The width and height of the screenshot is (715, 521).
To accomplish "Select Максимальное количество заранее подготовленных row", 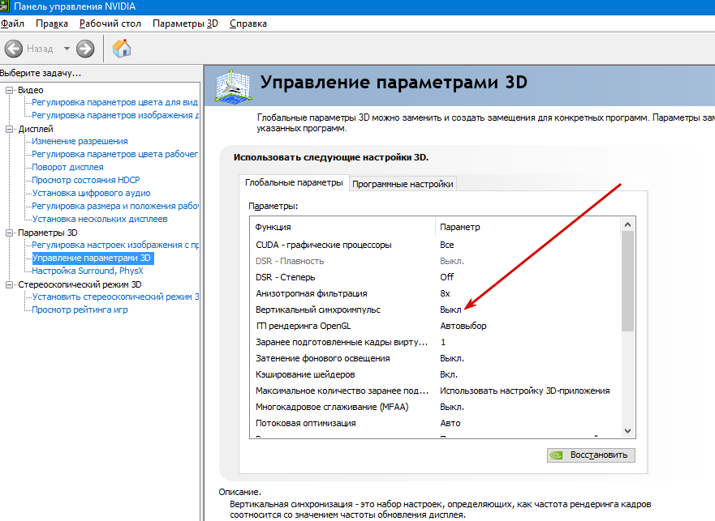I will tap(435, 391).
